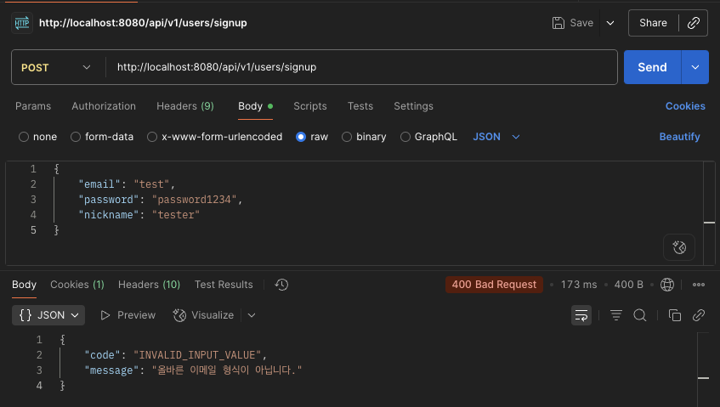Screen dimensions: 720x407
Task: Click the response filter icon
Action: tap(615, 315)
